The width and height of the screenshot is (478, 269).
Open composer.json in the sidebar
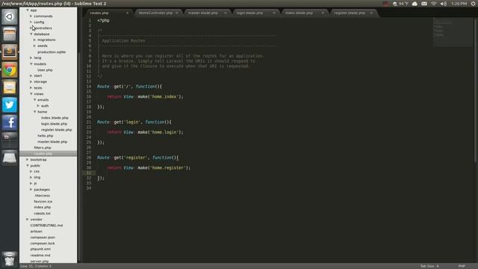[x=43, y=238]
